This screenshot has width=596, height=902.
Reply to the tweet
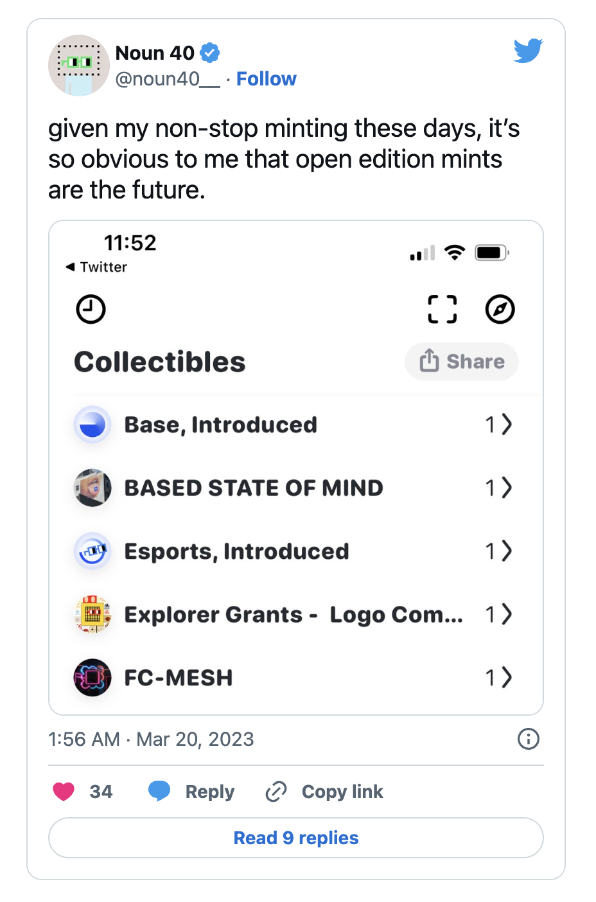click(191, 791)
